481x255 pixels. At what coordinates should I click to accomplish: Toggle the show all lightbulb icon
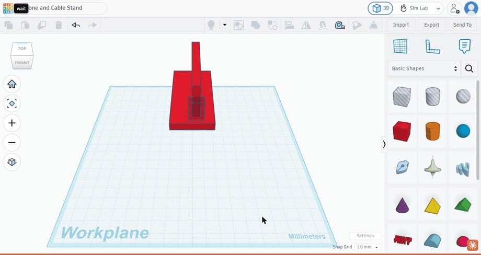211,25
